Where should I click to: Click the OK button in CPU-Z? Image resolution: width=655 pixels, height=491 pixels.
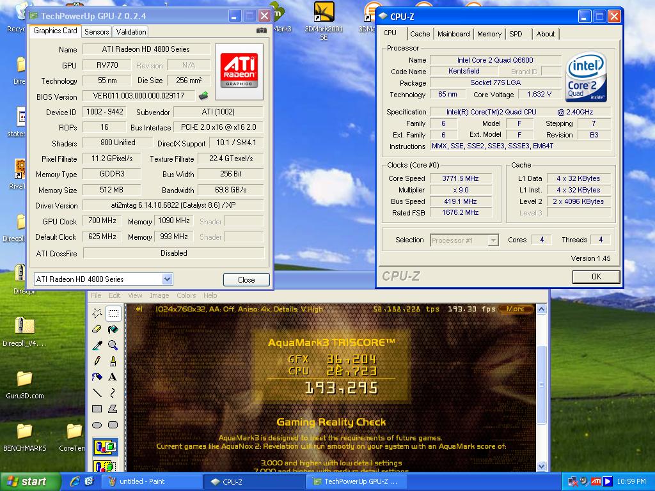pos(596,276)
